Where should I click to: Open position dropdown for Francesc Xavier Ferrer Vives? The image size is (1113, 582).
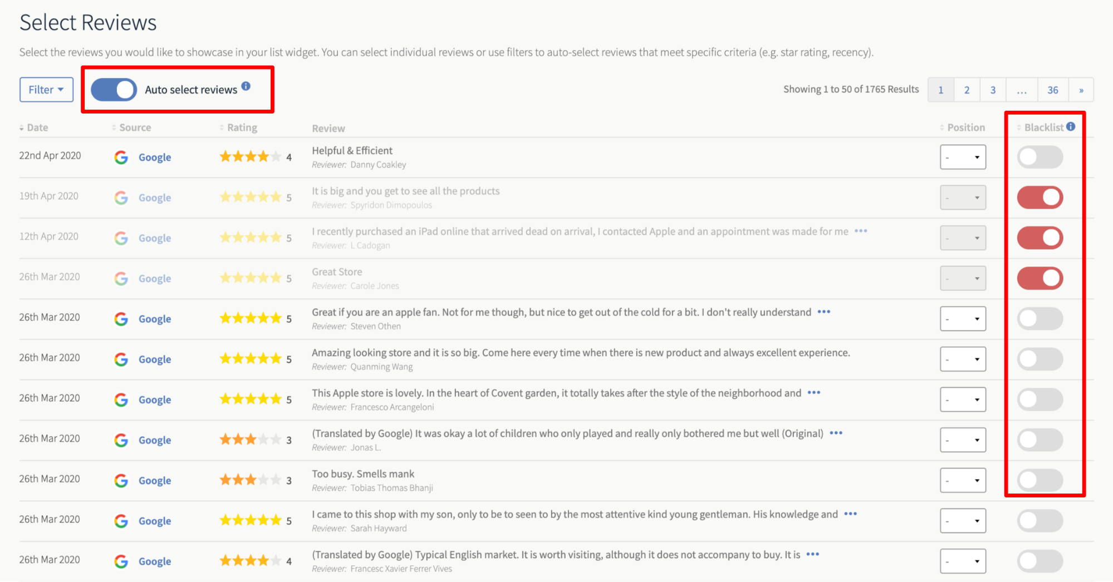pyautogui.click(x=963, y=561)
